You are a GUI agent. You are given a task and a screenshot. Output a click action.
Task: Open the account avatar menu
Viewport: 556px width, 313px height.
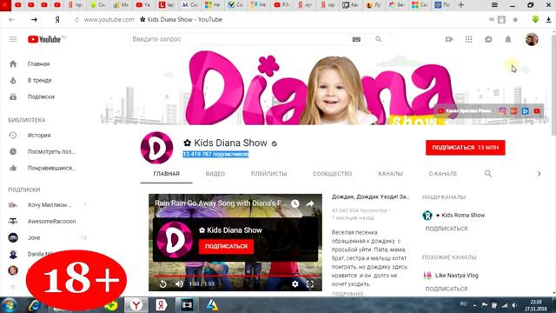[x=532, y=39]
